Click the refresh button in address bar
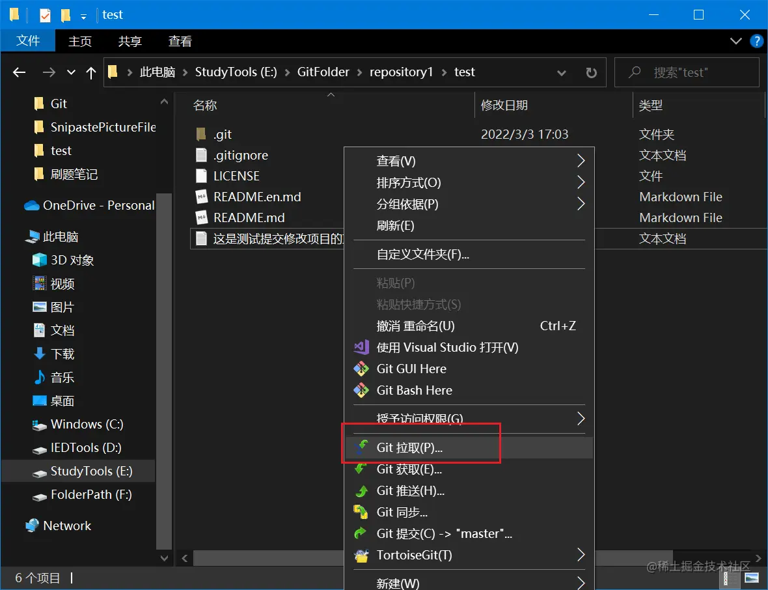The image size is (768, 590). (x=591, y=72)
